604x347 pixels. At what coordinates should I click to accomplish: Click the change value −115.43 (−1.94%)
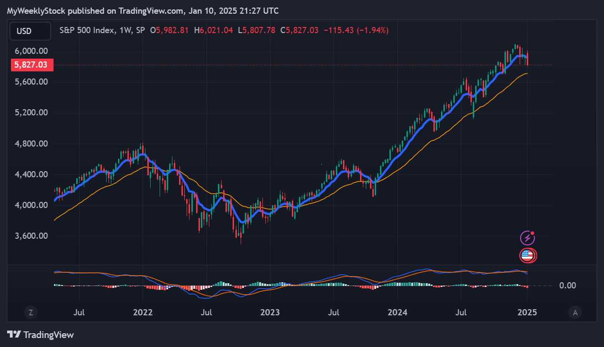point(356,30)
